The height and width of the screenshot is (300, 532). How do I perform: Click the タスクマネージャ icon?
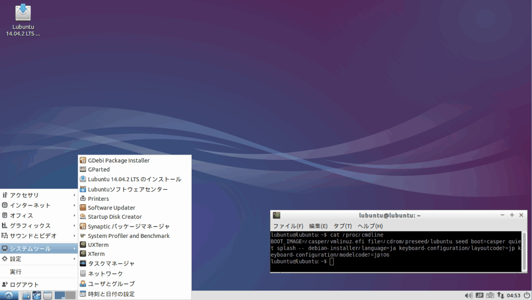[83, 263]
